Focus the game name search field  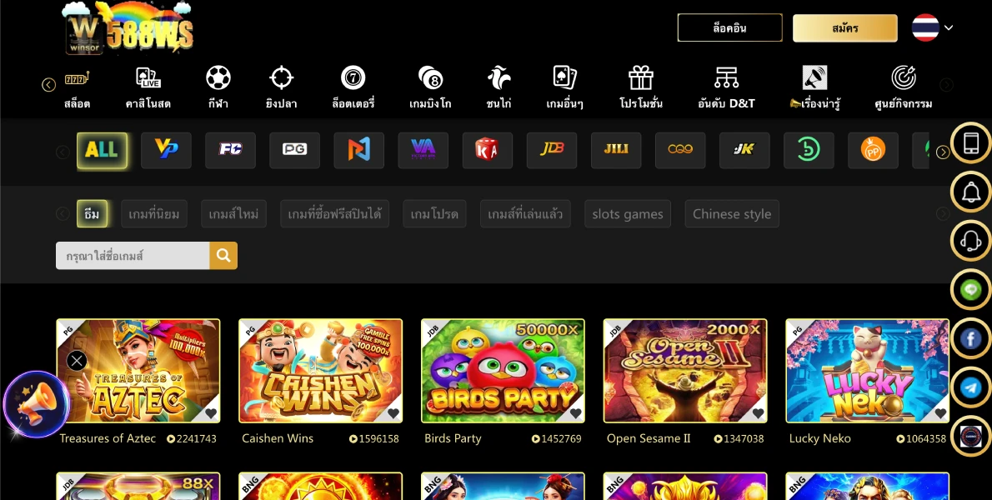133,256
